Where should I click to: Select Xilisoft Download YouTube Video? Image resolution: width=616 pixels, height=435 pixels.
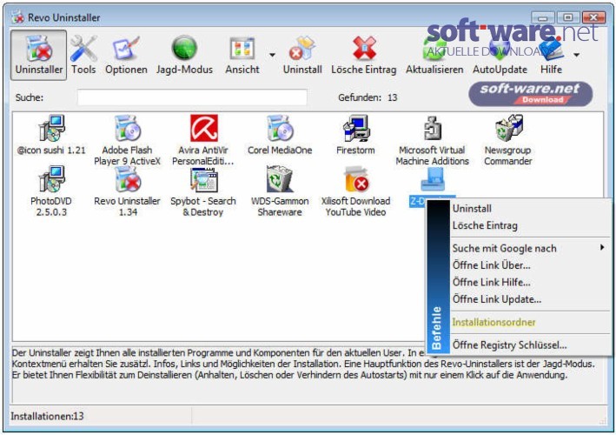tap(355, 191)
